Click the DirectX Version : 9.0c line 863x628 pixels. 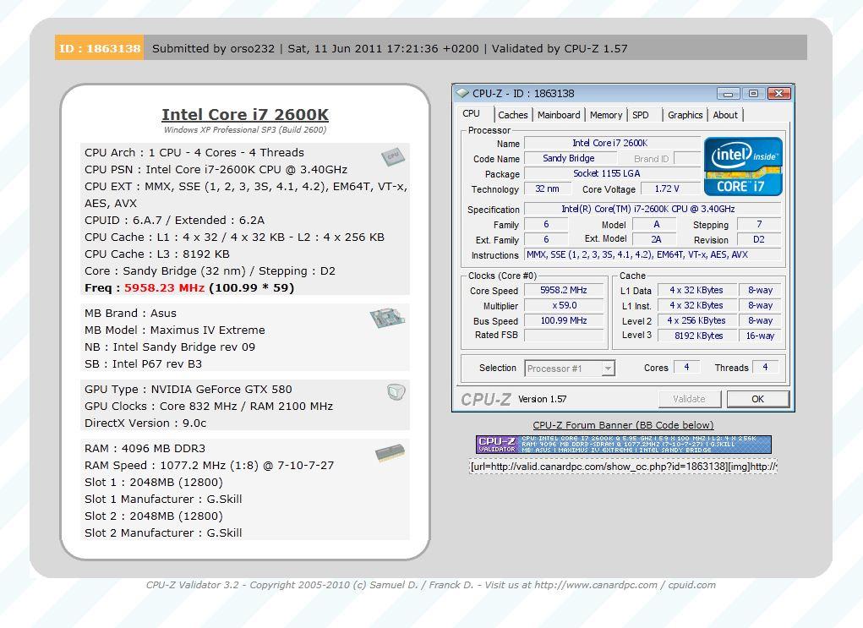pos(145,423)
